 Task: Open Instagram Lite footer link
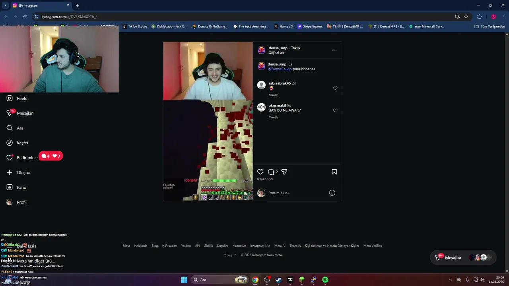point(260,246)
